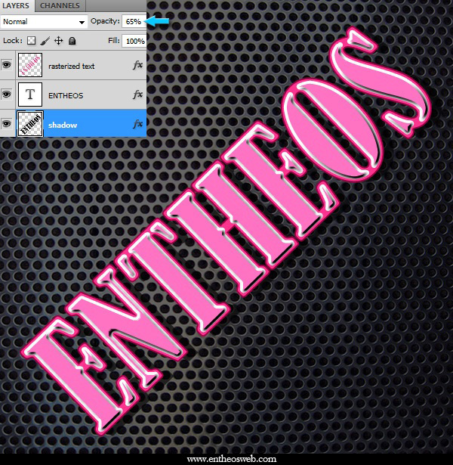Select the 'rasterized text' layer name
453x465 pixels.
pos(72,66)
